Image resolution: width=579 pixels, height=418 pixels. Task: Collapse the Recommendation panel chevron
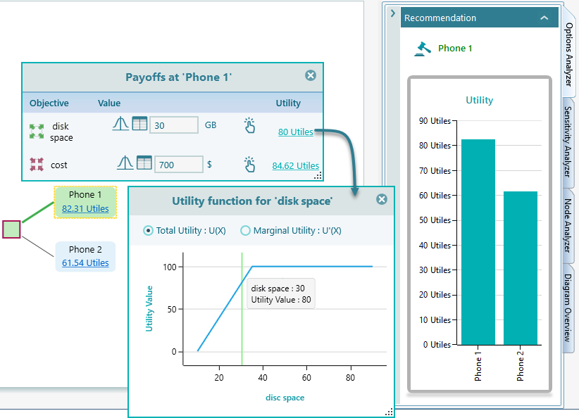click(x=544, y=18)
